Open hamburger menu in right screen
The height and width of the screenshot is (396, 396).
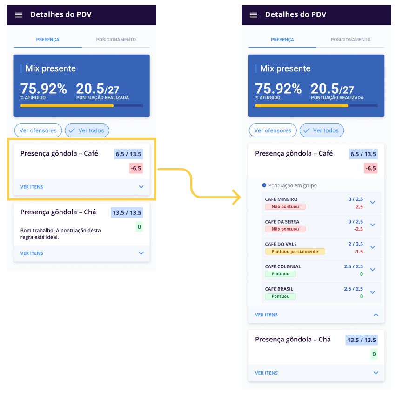pos(254,15)
